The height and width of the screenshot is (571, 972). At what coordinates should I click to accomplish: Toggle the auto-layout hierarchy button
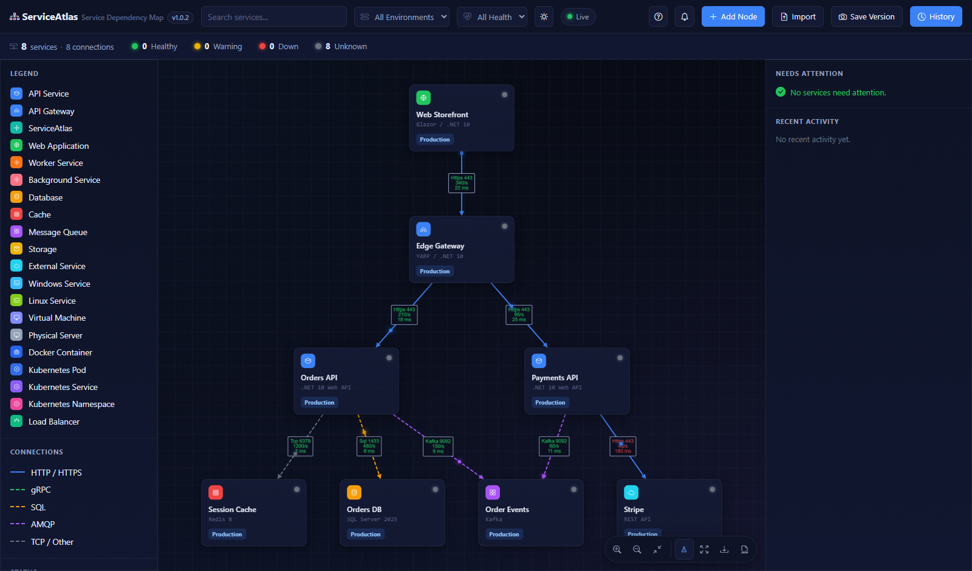coord(684,549)
